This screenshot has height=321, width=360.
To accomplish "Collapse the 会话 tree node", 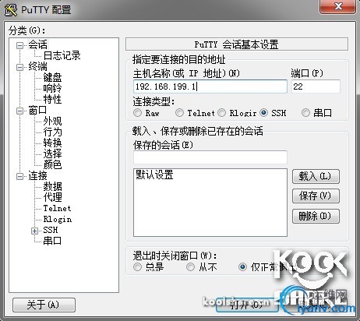I will [x=19, y=46].
